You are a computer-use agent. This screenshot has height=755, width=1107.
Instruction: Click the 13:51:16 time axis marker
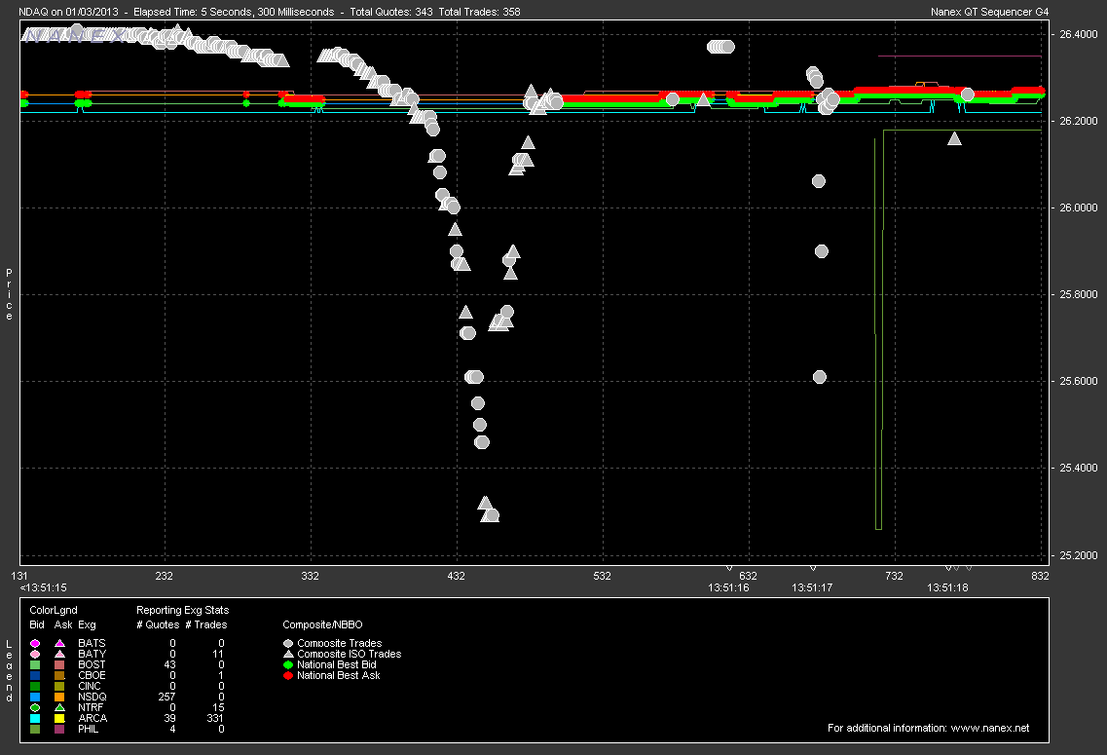pos(728,587)
